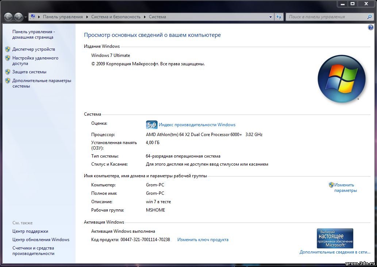The height and width of the screenshot is (267, 377).
Task: Click the page heading Просмотр основных сведений
Action: [152, 35]
